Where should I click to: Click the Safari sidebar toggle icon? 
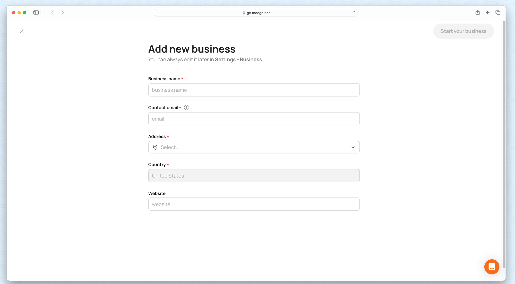pos(36,13)
